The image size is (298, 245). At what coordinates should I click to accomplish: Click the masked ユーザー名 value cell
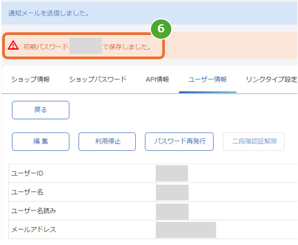click(172, 192)
